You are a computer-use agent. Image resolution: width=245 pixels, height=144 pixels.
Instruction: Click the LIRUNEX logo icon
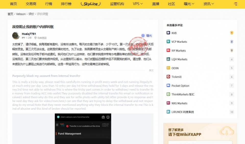[x=168, y=112]
